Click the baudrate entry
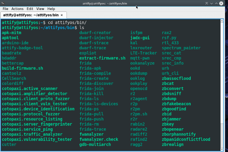 [x=11, y=53]
